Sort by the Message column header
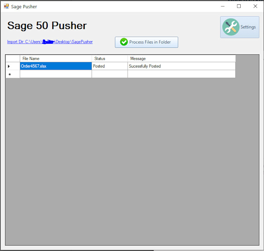264x251 pixels. [x=182, y=58]
